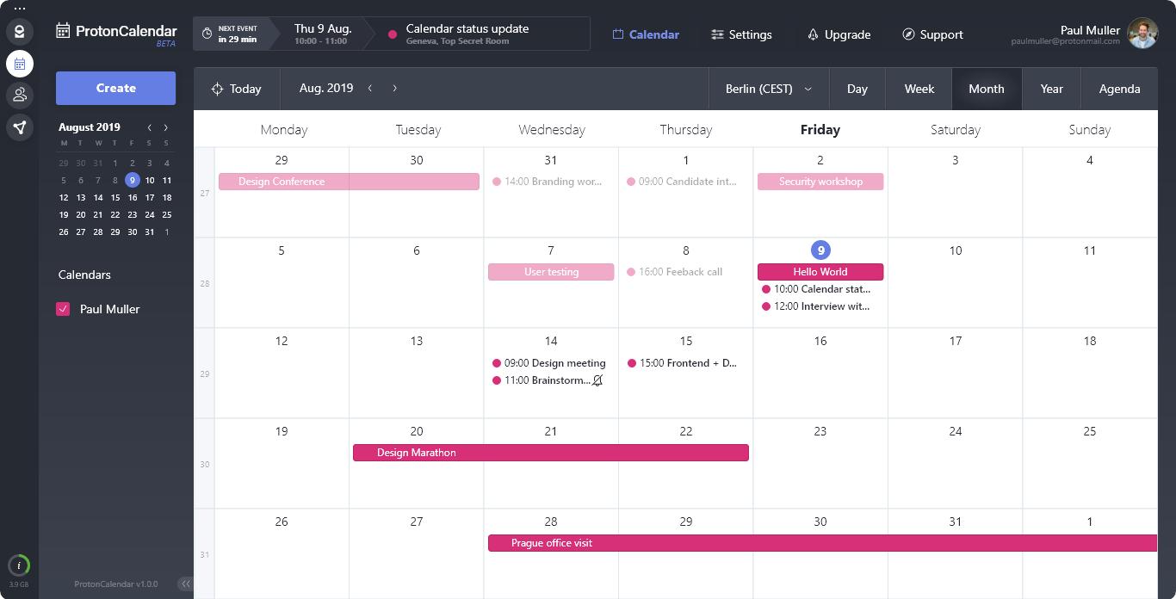The height and width of the screenshot is (599, 1176).
Task: Open the 15:00 Frontend event
Action: (x=682, y=363)
